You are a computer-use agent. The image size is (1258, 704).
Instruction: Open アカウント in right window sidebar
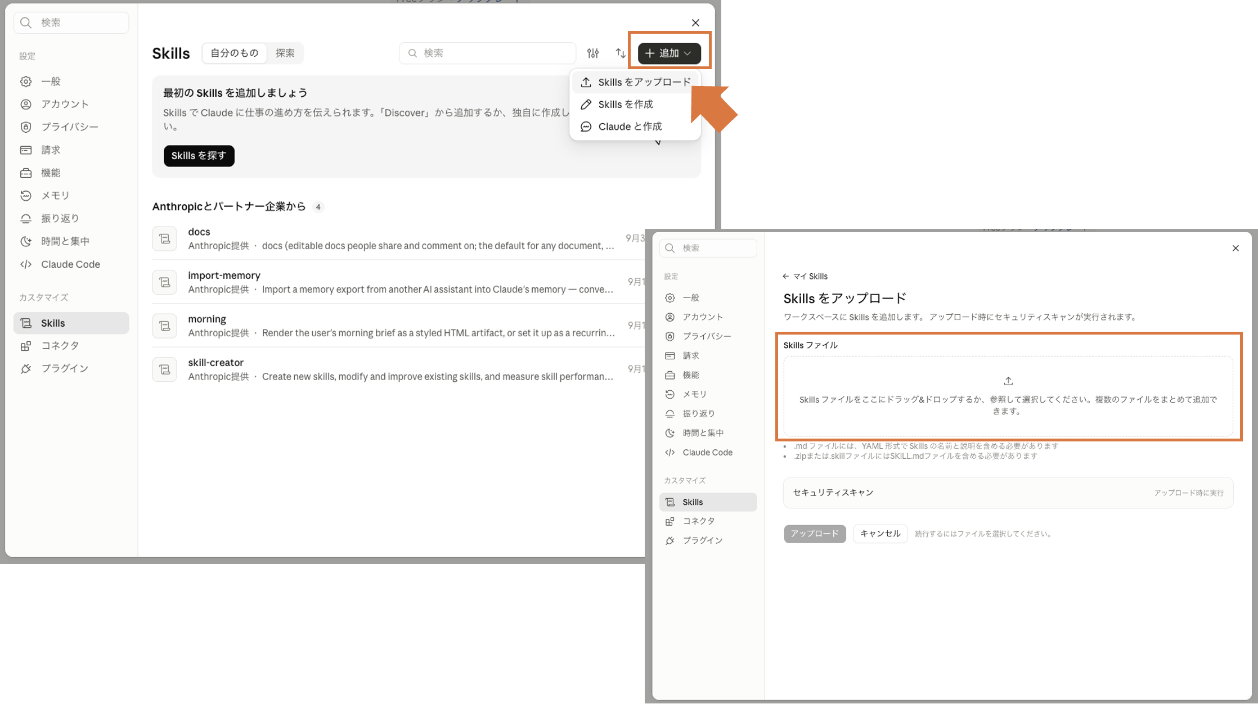[x=708, y=317]
